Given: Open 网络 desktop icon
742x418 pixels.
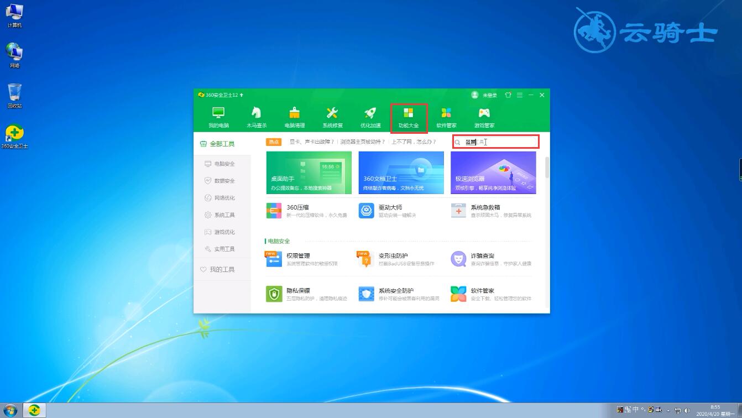Looking at the screenshot, I should click(x=15, y=56).
